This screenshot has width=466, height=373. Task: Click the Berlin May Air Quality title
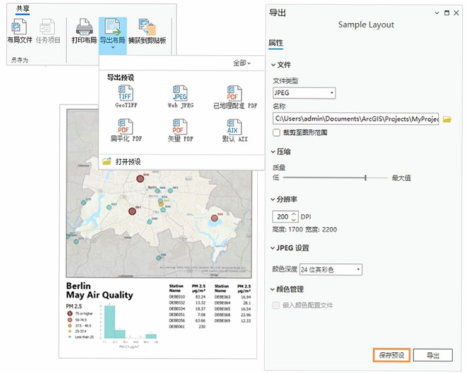100,290
